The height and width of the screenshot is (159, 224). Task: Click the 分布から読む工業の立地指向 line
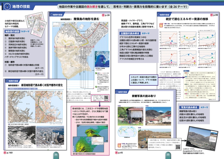coord(132,47)
